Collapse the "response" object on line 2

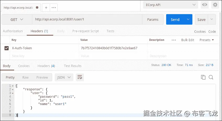pyautogui.click(x=13, y=90)
